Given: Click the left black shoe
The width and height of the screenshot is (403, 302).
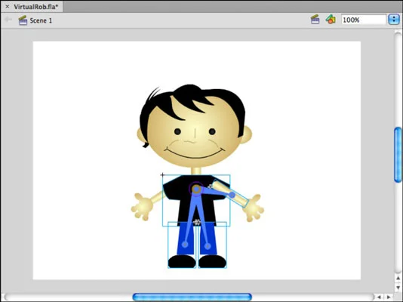Looking at the screenshot, I should click(182, 261).
